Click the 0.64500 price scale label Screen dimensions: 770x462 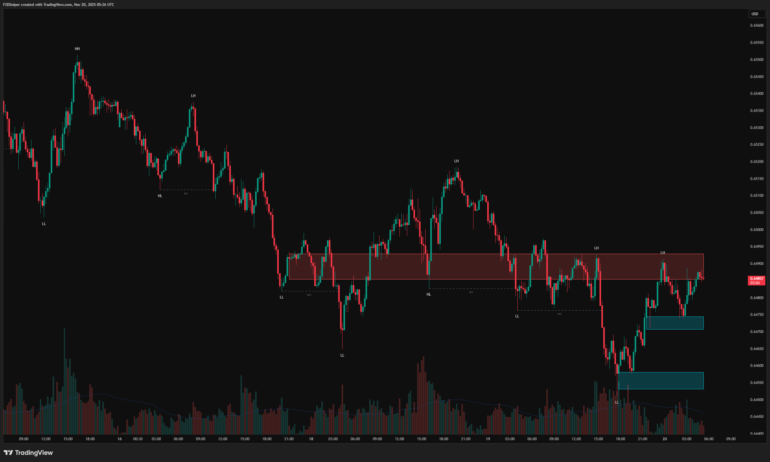757,400
